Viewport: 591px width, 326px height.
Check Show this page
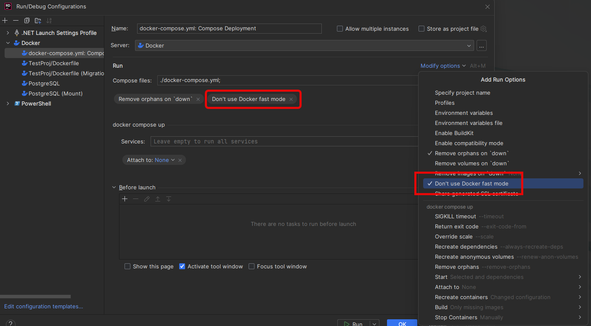pos(127,266)
